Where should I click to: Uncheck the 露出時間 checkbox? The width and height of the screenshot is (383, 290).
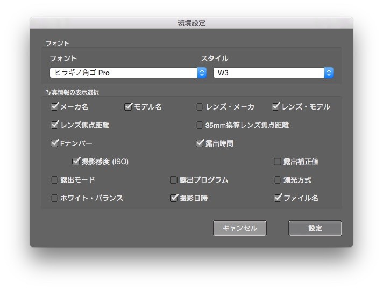(x=200, y=143)
